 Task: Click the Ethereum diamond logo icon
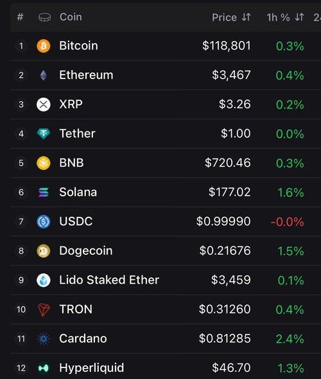[x=44, y=75]
